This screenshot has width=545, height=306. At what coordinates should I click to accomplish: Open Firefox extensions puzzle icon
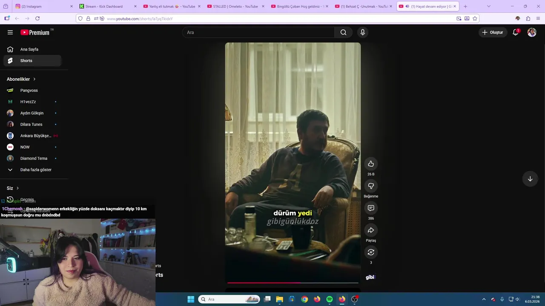[528, 18]
